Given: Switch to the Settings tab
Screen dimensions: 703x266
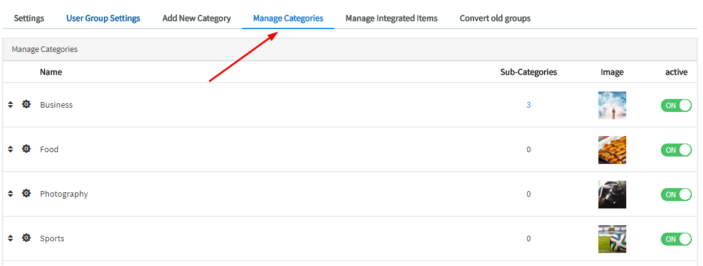Looking at the screenshot, I should point(29,18).
